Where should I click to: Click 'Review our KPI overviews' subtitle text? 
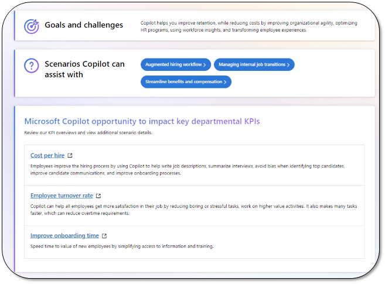(x=88, y=133)
